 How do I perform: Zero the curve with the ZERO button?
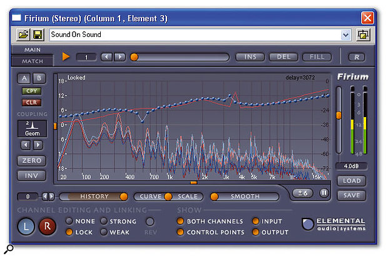[32, 161]
